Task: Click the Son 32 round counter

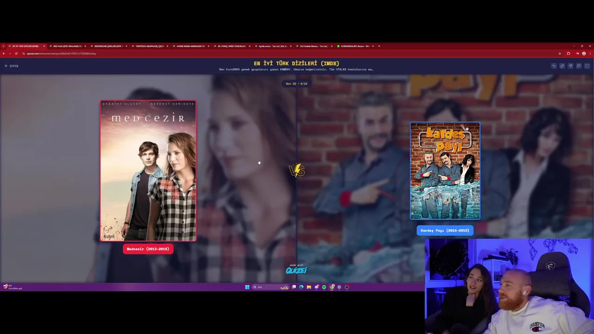Action: coord(297,84)
